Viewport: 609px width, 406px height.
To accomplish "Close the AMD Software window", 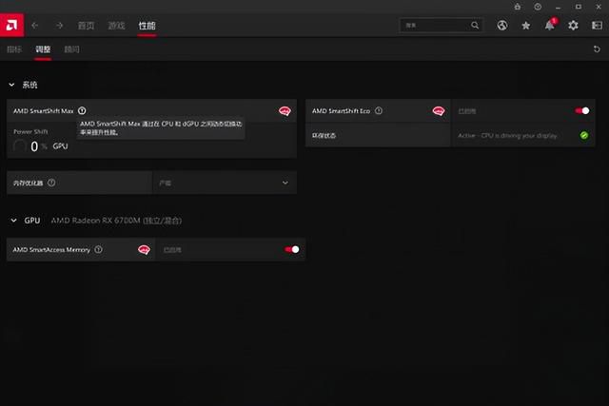I will tap(599, 7).
